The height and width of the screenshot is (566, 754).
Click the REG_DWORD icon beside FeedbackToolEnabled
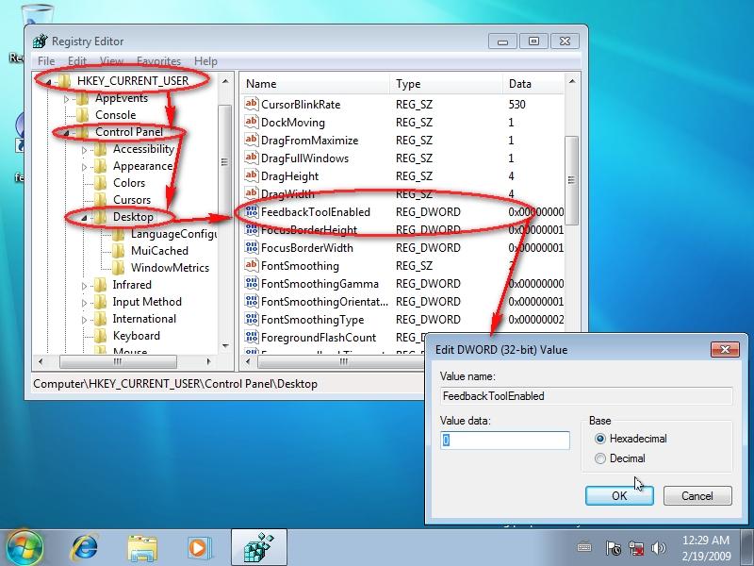point(251,212)
